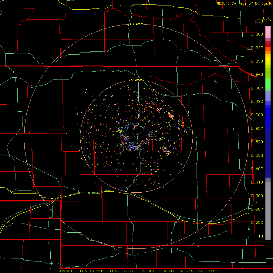Click the KLNX radar site identifier
Viewport: 273px width, 273px height.
170,271
